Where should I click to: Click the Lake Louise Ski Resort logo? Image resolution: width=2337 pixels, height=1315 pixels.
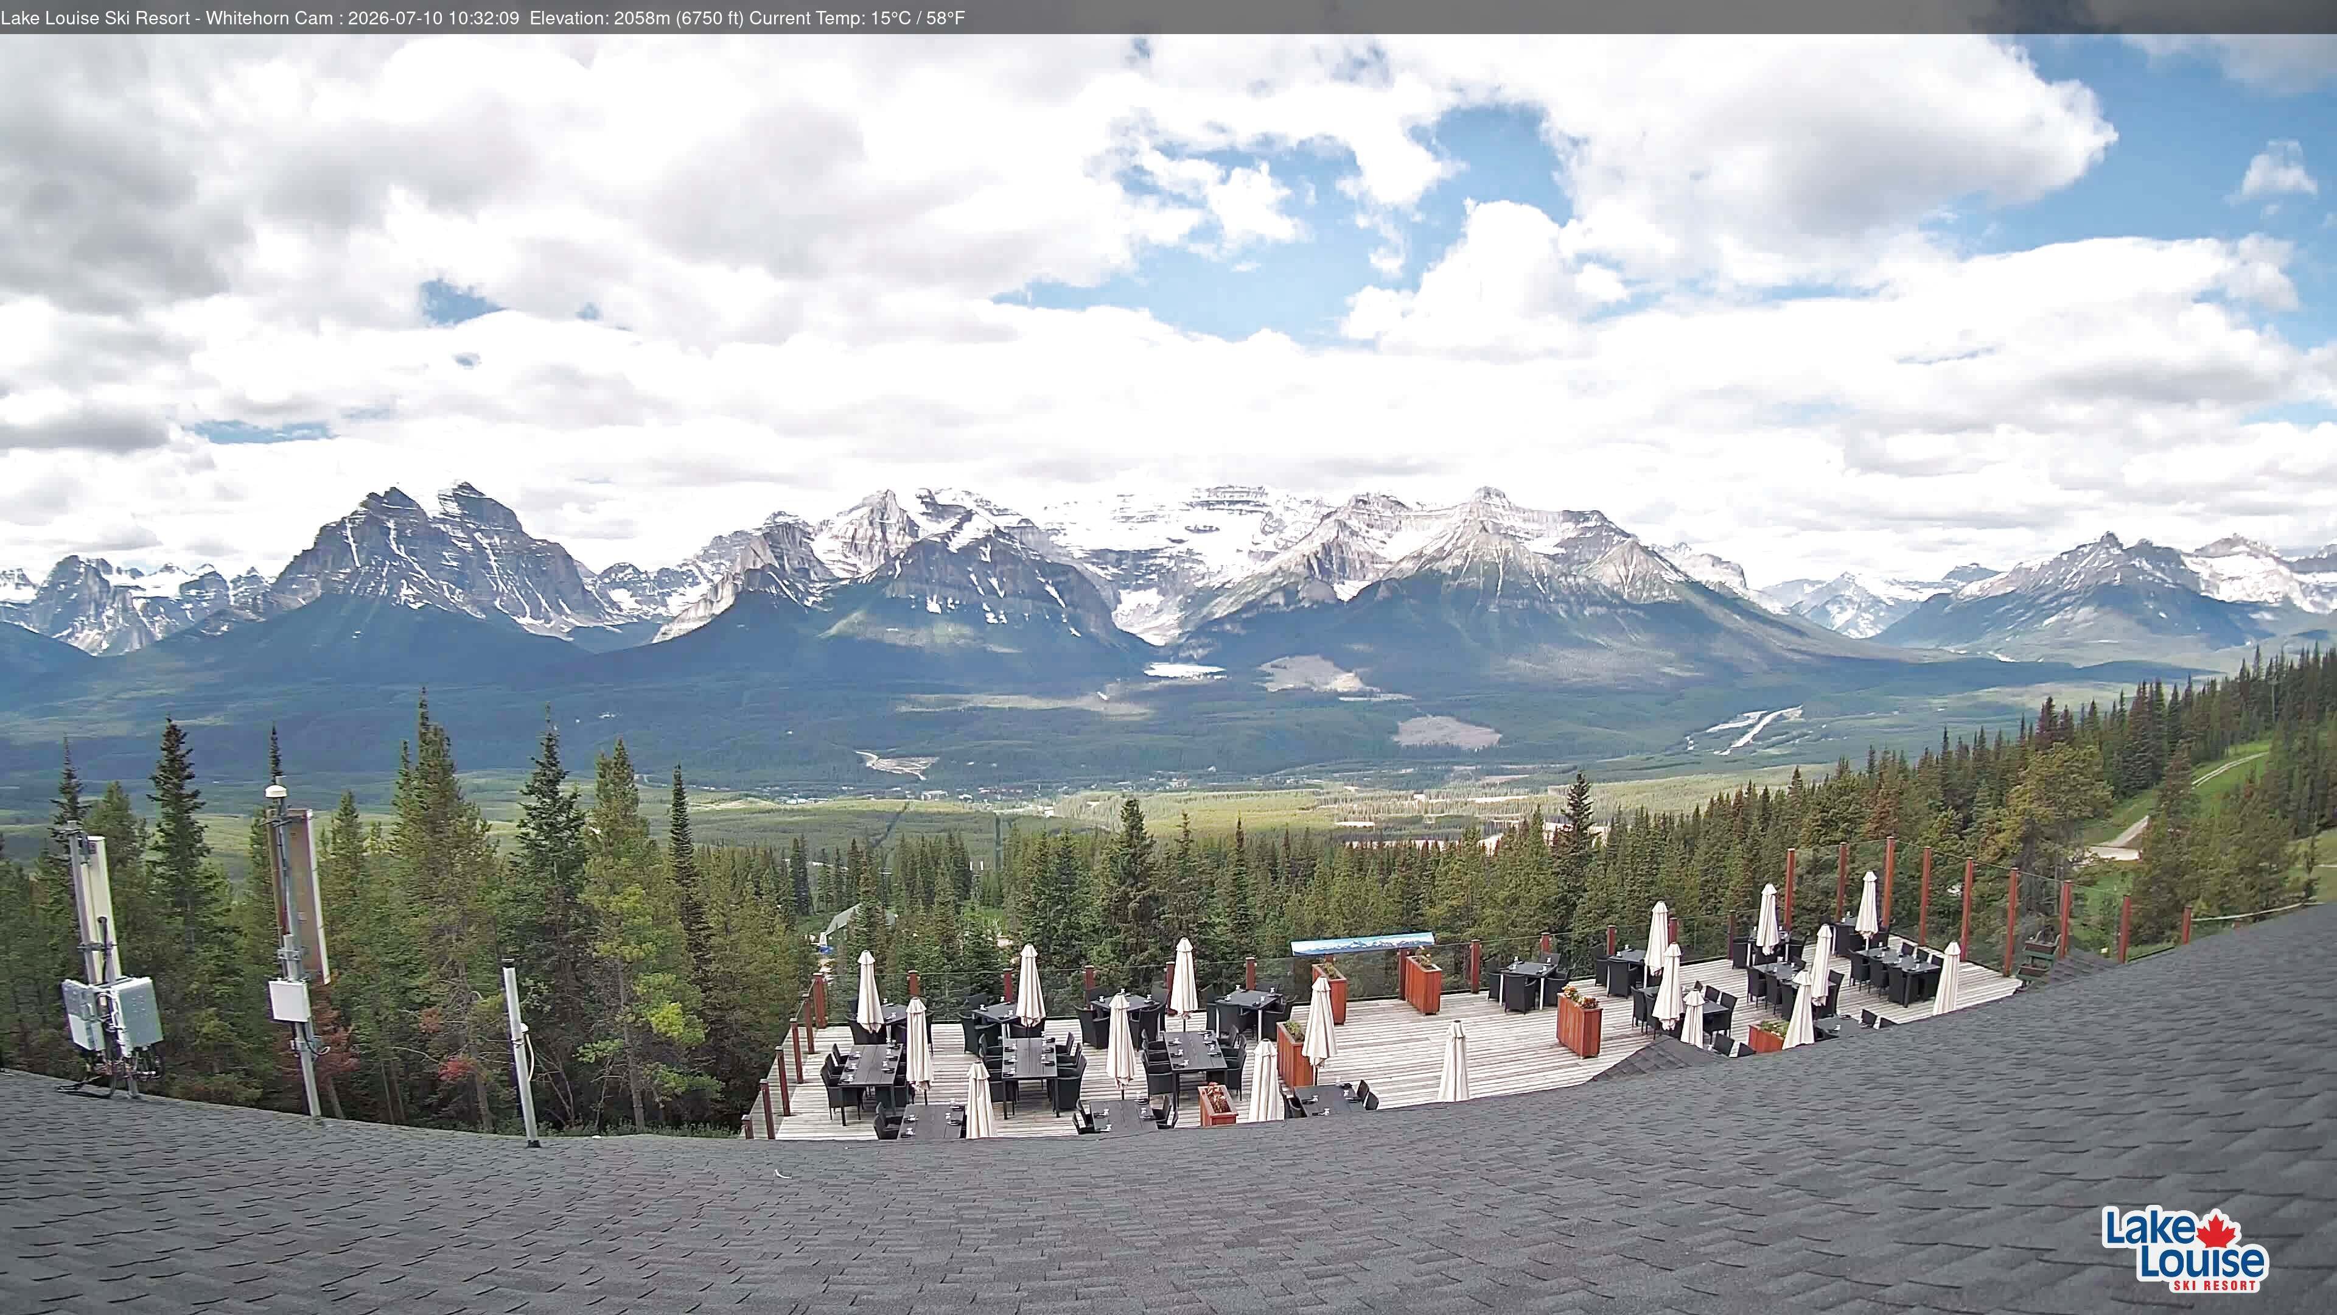(2185, 1248)
